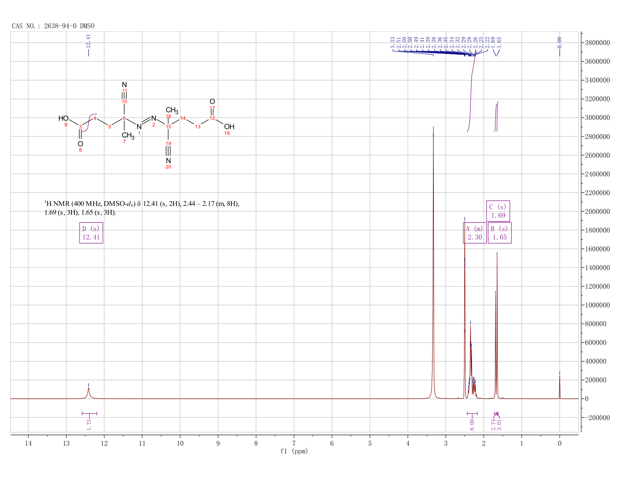Click the CH3 group labeled 16
Viewport: 630px width, 487px height.
click(172, 110)
